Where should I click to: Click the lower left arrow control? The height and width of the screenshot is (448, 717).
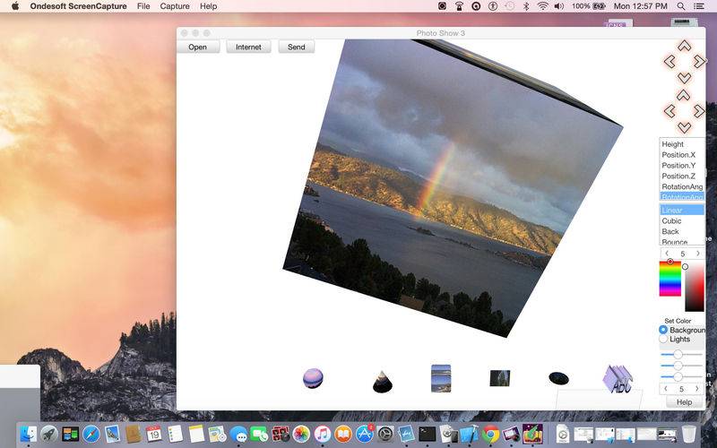pos(669,111)
